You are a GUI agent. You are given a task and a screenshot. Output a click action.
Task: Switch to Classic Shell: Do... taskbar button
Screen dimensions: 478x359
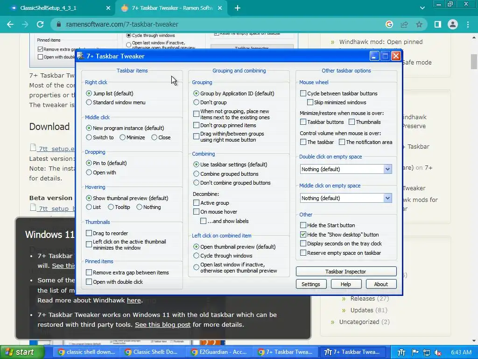[153, 352]
